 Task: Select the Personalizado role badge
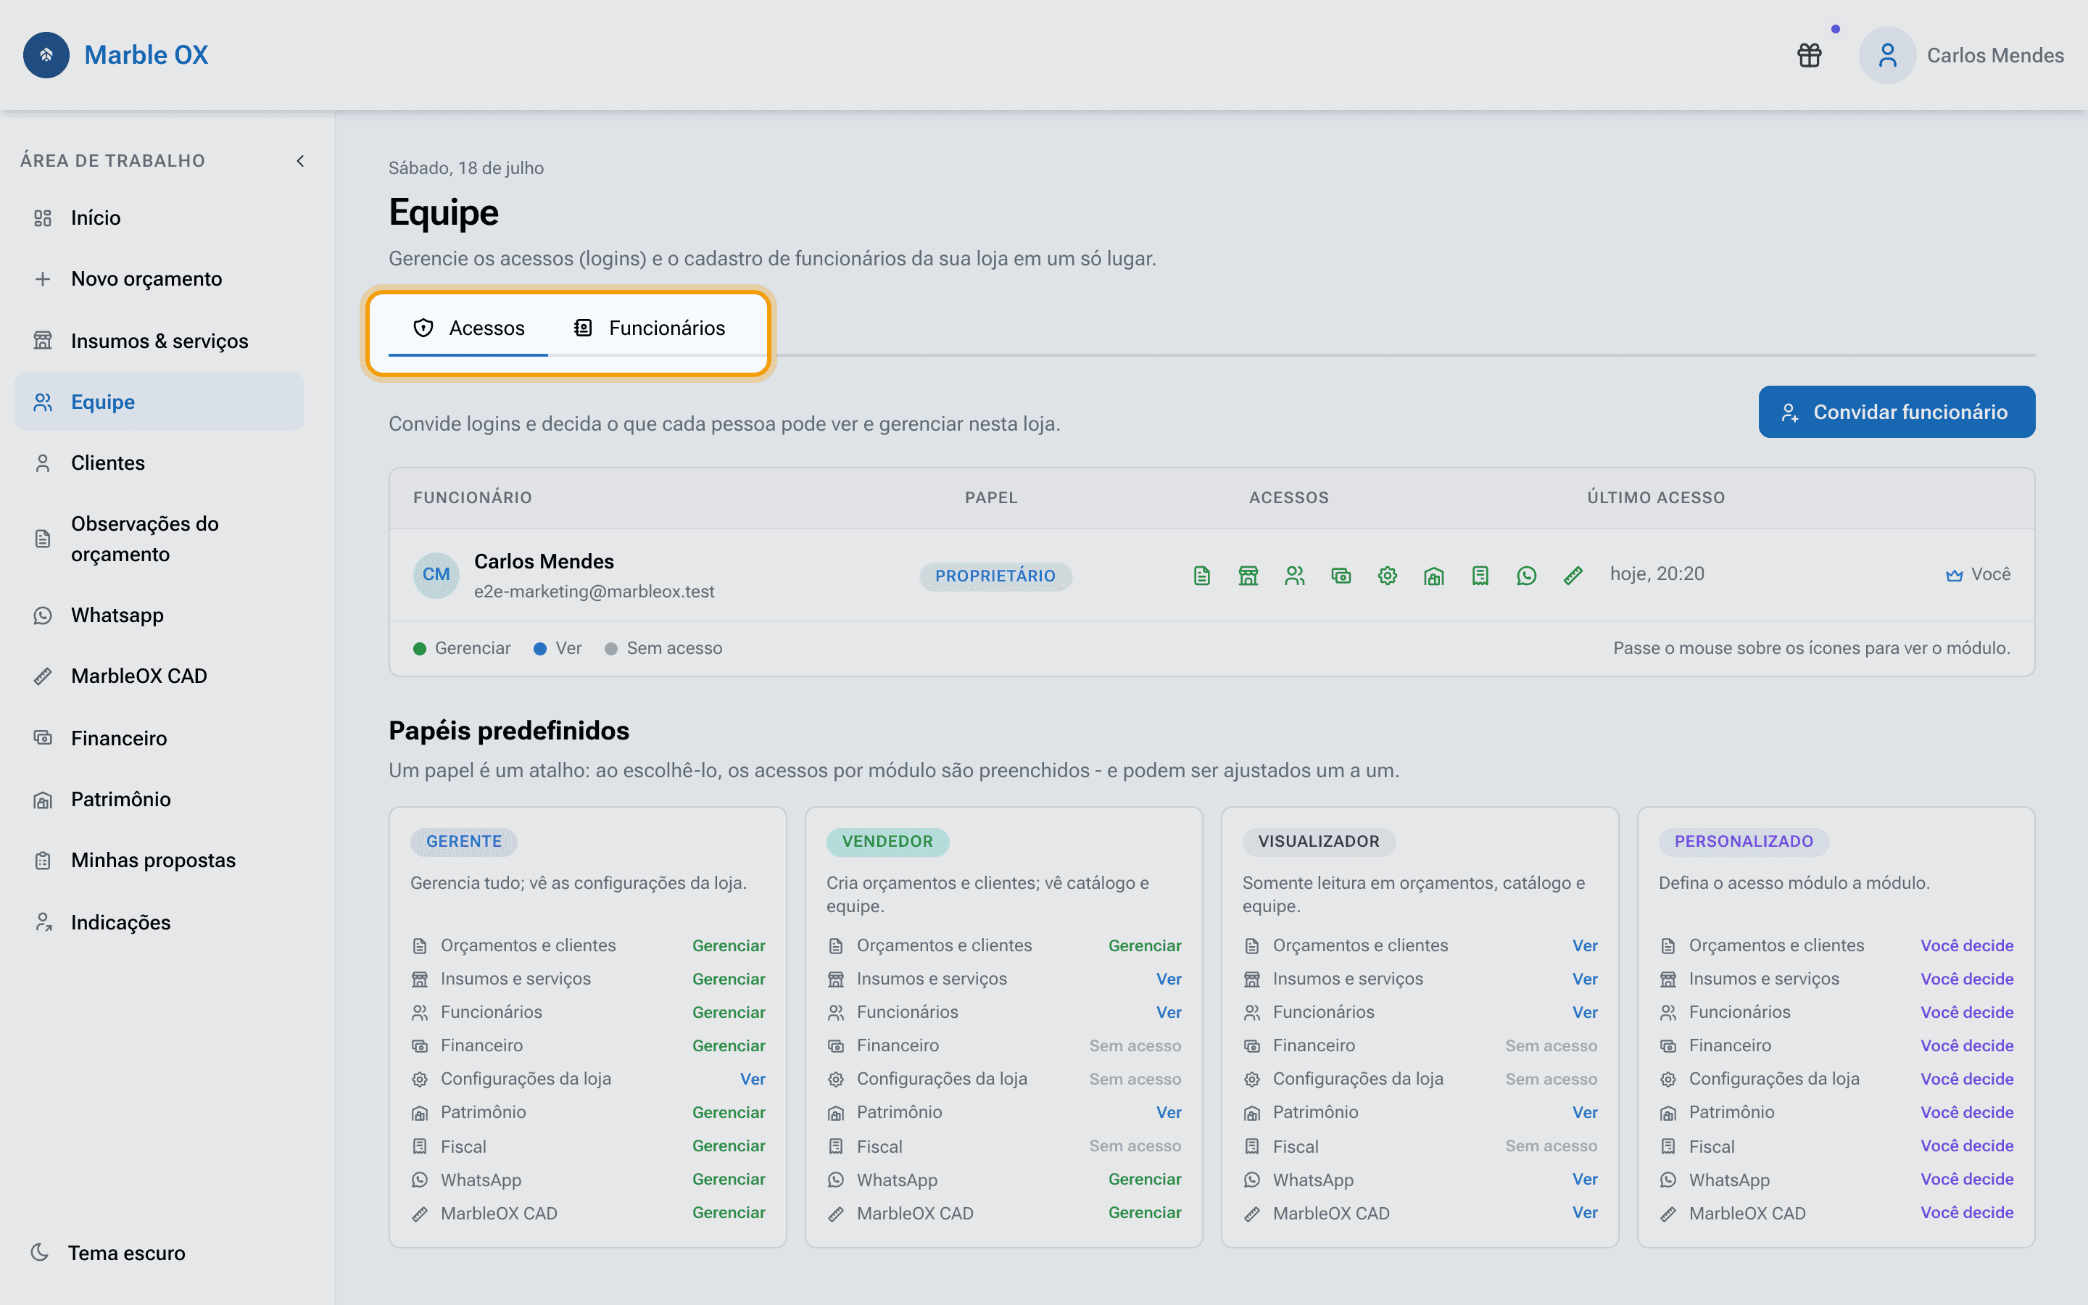(1743, 842)
